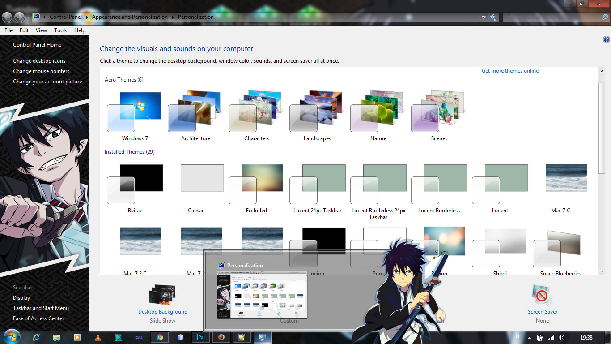
Task: Refresh the Personalization page
Action: 494,17
